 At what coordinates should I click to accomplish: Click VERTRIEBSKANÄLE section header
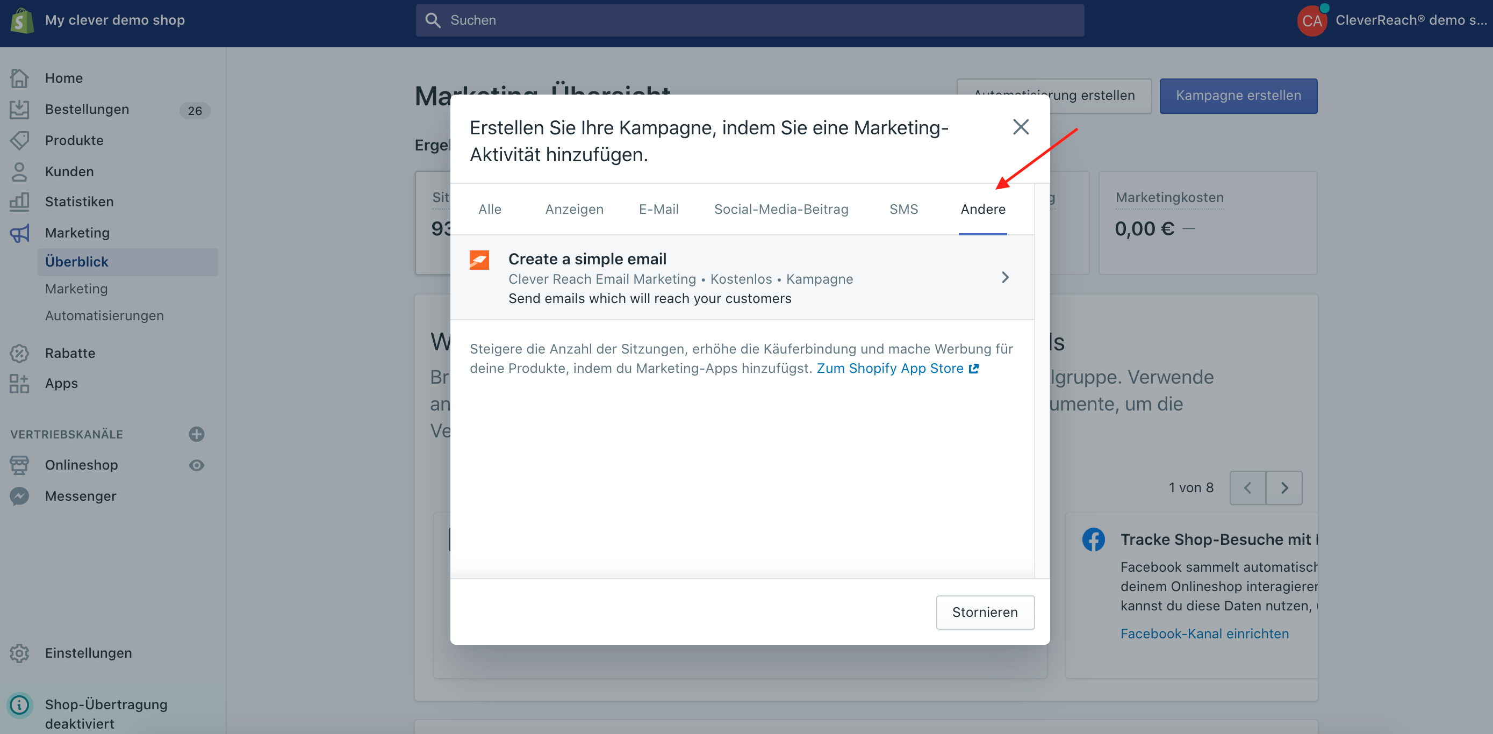(67, 434)
